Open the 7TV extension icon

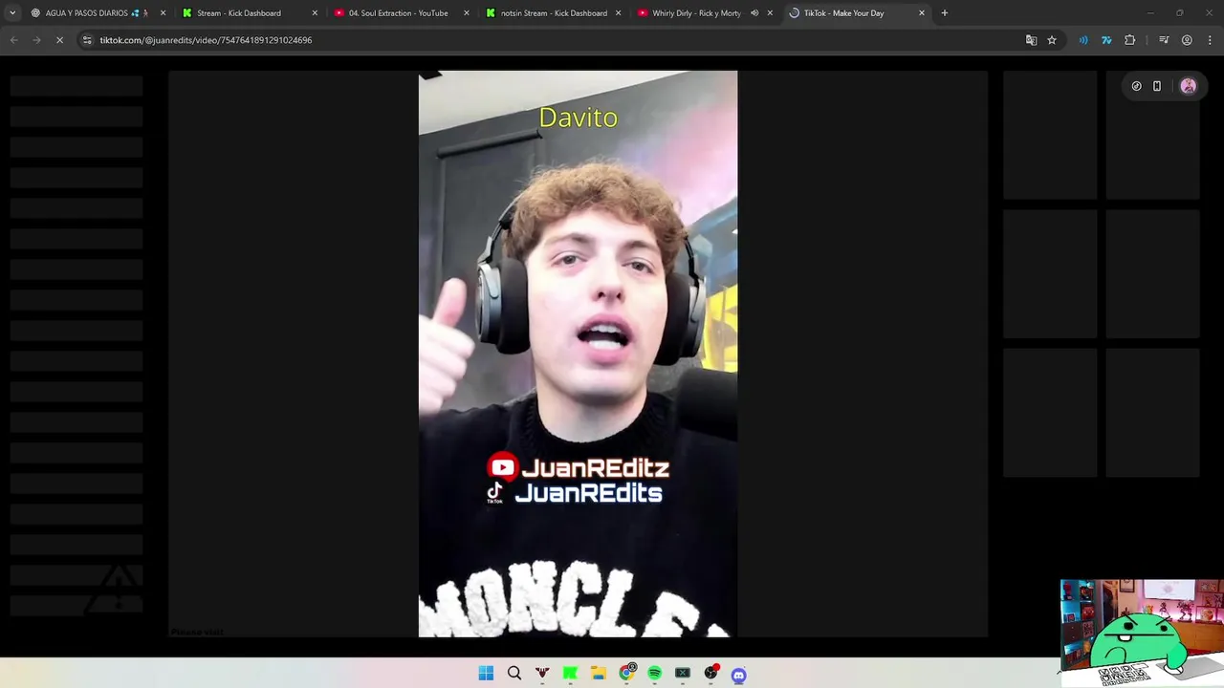pos(1106,40)
